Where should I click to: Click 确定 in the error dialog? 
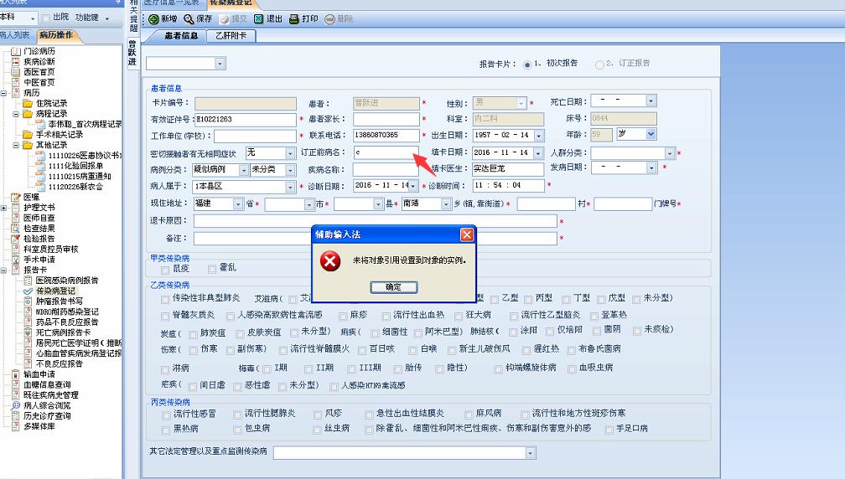point(393,287)
